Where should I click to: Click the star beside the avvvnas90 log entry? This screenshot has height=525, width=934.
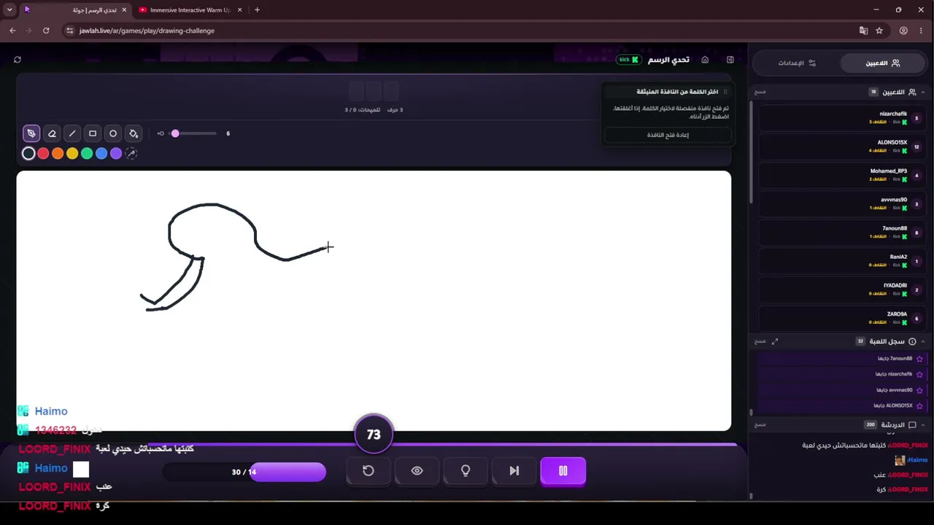point(919,390)
